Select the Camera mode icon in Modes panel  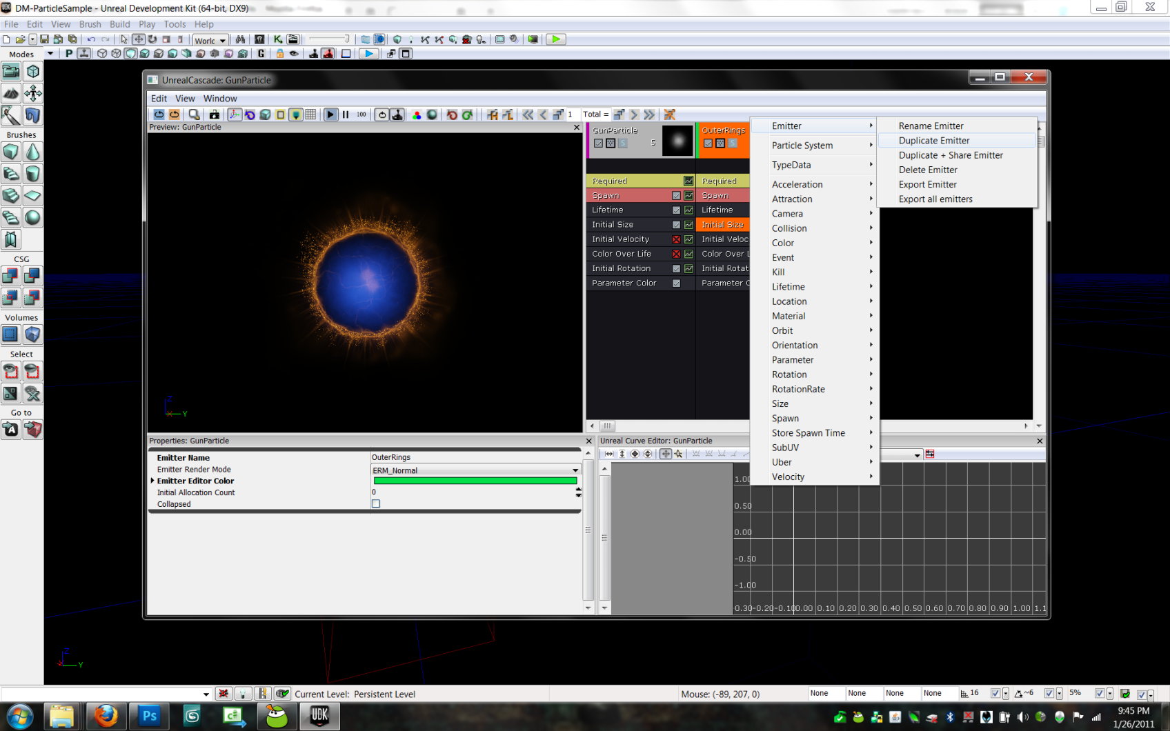coord(11,71)
